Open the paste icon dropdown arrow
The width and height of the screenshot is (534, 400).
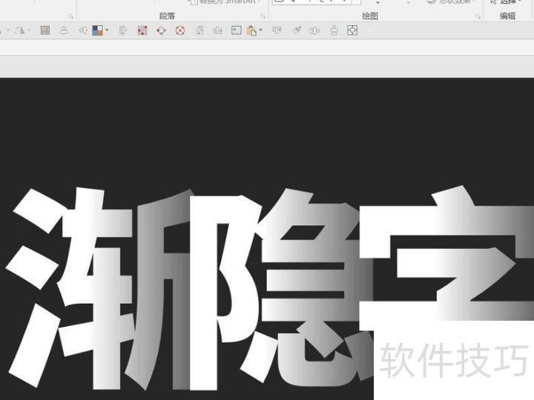tap(260, 30)
